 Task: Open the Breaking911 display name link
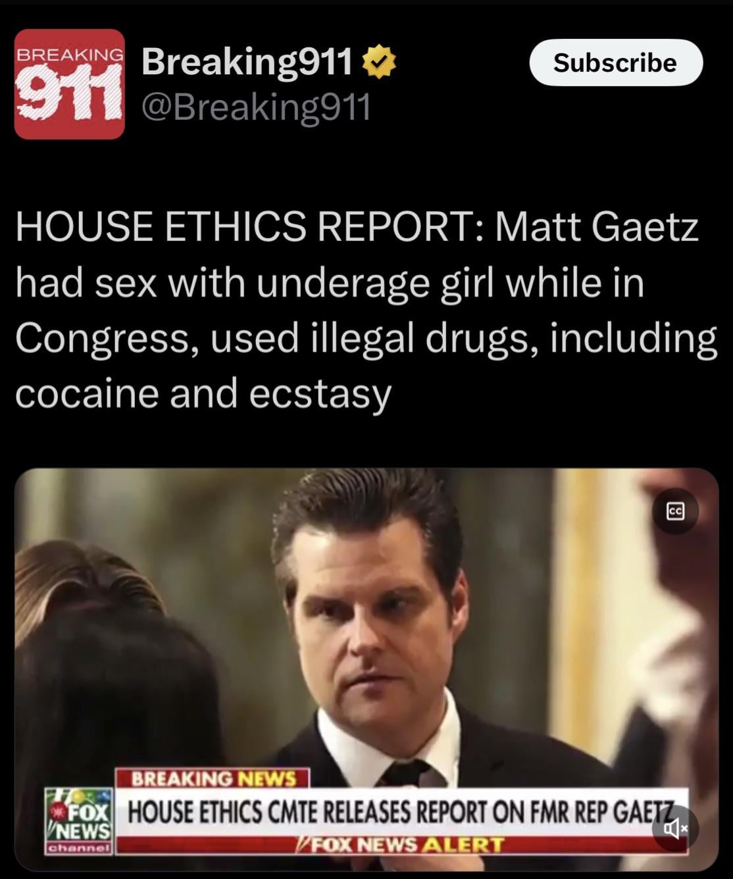247,63
